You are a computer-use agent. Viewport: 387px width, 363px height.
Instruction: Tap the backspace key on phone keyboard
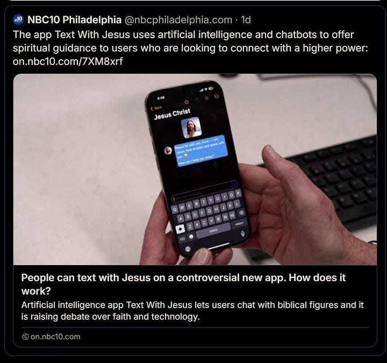[x=241, y=212]
